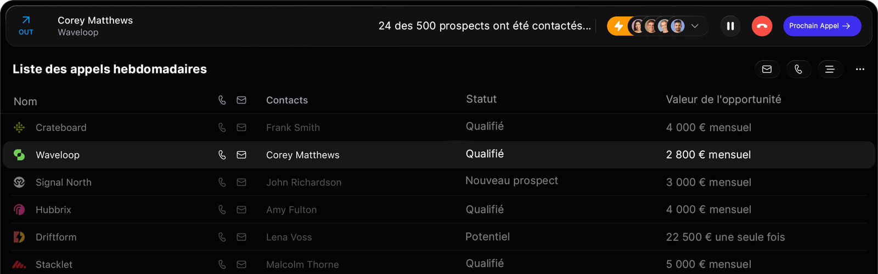Pause the call campaign

(x=730, y=26)
